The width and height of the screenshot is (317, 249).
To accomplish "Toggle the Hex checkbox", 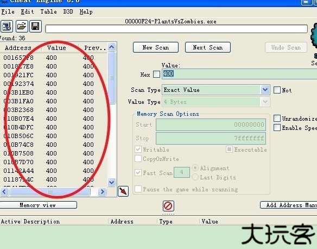I will click(x=156, y=74).
